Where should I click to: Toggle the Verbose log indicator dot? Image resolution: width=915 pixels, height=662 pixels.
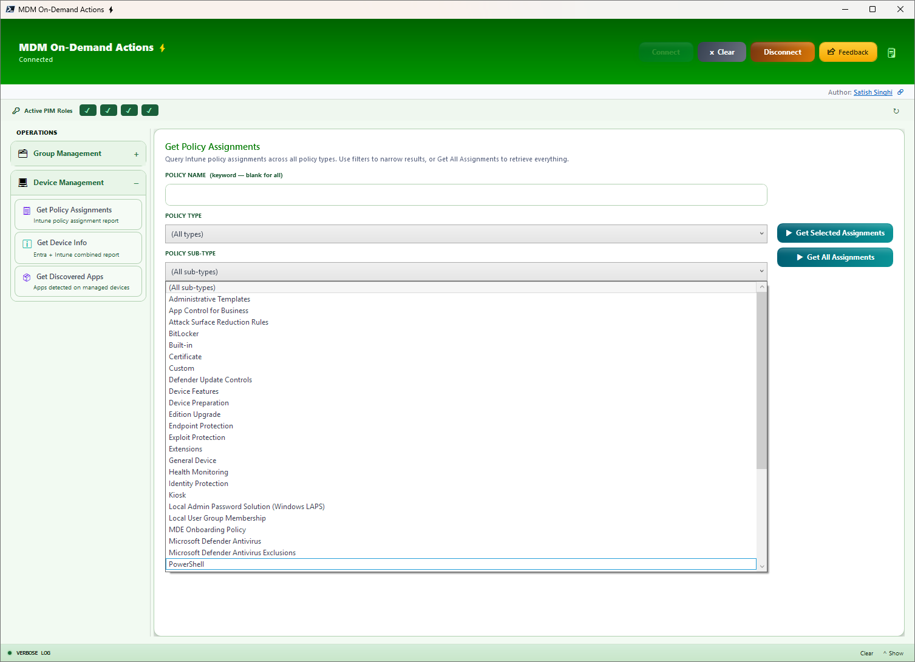[9, 652]
